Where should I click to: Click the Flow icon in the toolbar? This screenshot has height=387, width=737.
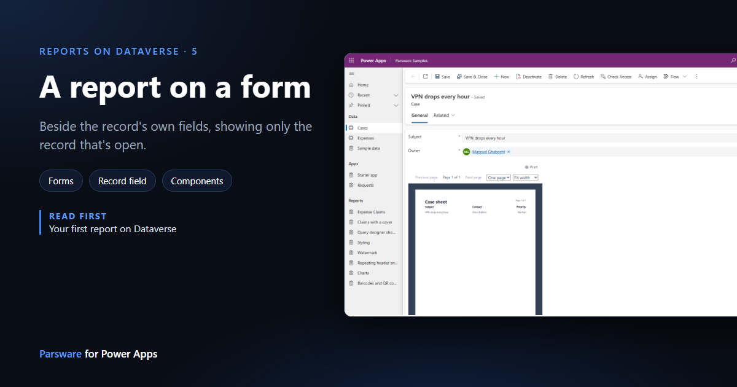coord(666,77)
